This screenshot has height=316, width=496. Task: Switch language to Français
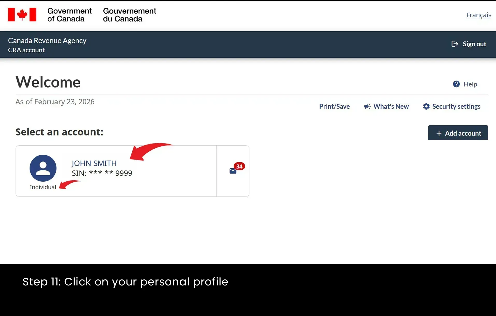click(x=479, y=15)
